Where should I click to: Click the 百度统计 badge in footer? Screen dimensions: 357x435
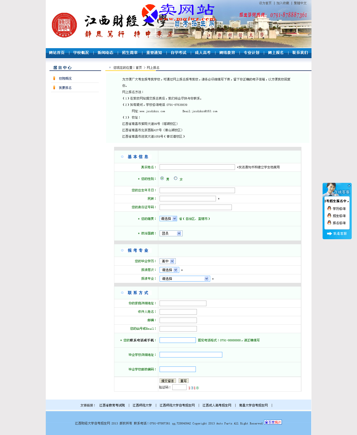(273, 422)
